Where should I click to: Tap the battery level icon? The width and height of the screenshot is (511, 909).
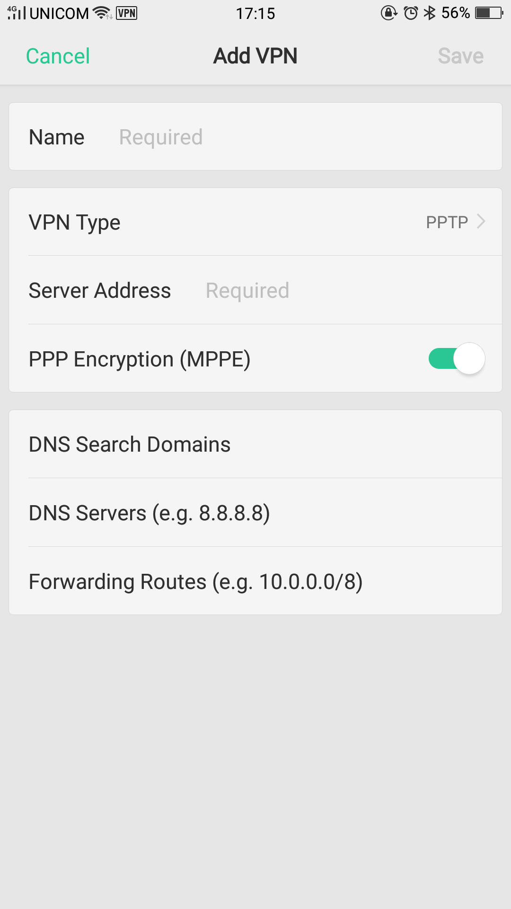click(489, 13)
